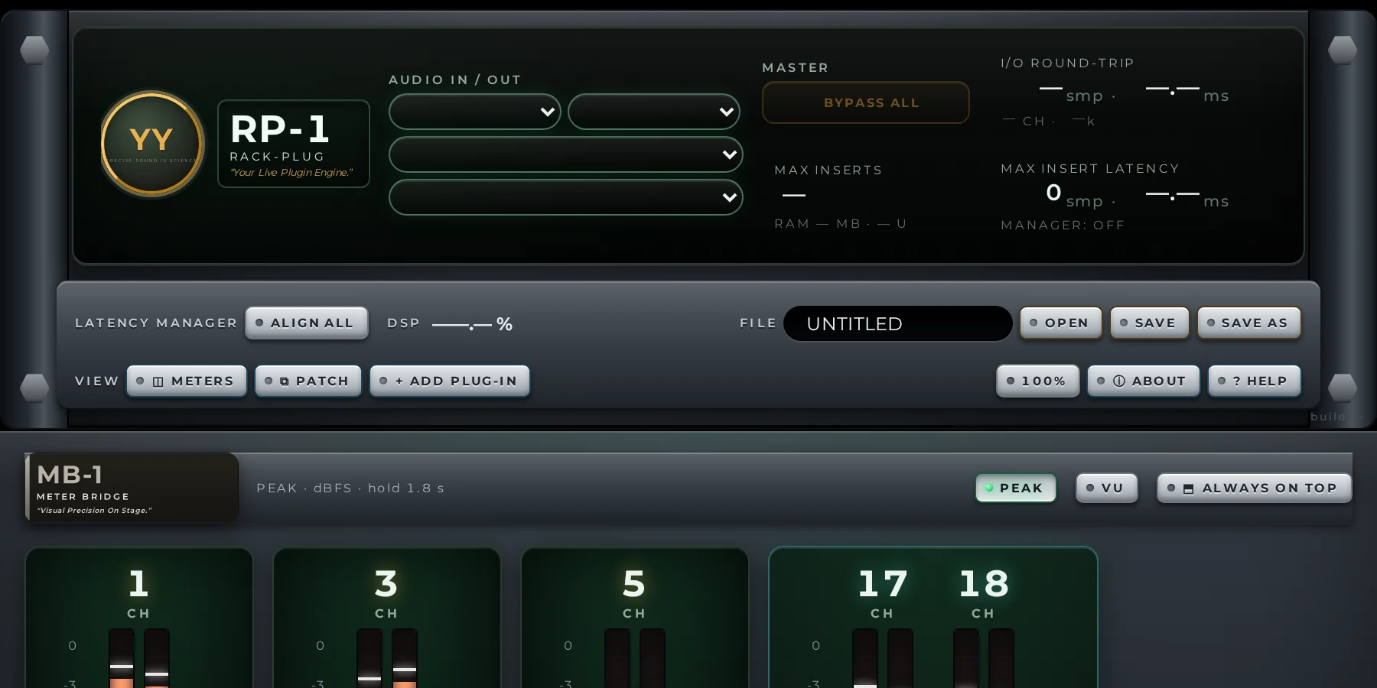Screen dimensions: 1377x688
Task: Switch meter mode to PEAK
Action: (1015, 488)
